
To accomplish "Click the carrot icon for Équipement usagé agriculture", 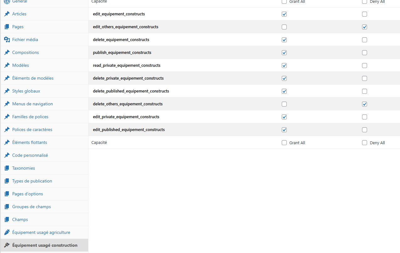I will [x=7, y=233].
